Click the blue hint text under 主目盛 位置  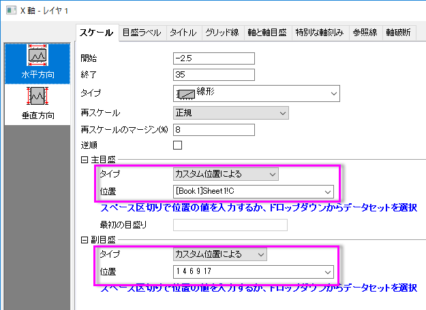click(x=258, y=208)
